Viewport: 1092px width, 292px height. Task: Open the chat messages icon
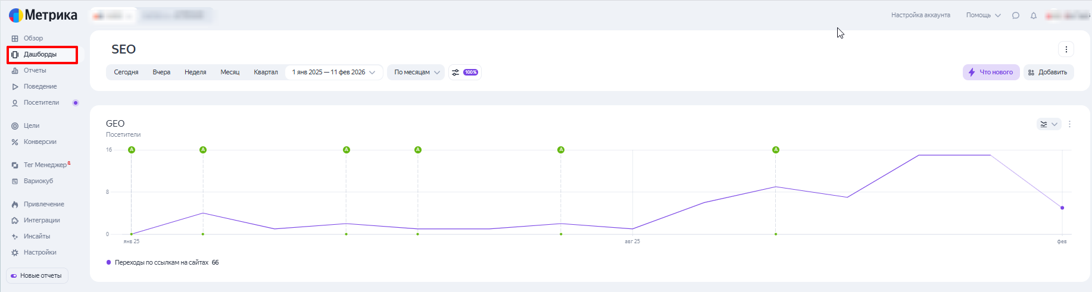(x=1016, y=15)
